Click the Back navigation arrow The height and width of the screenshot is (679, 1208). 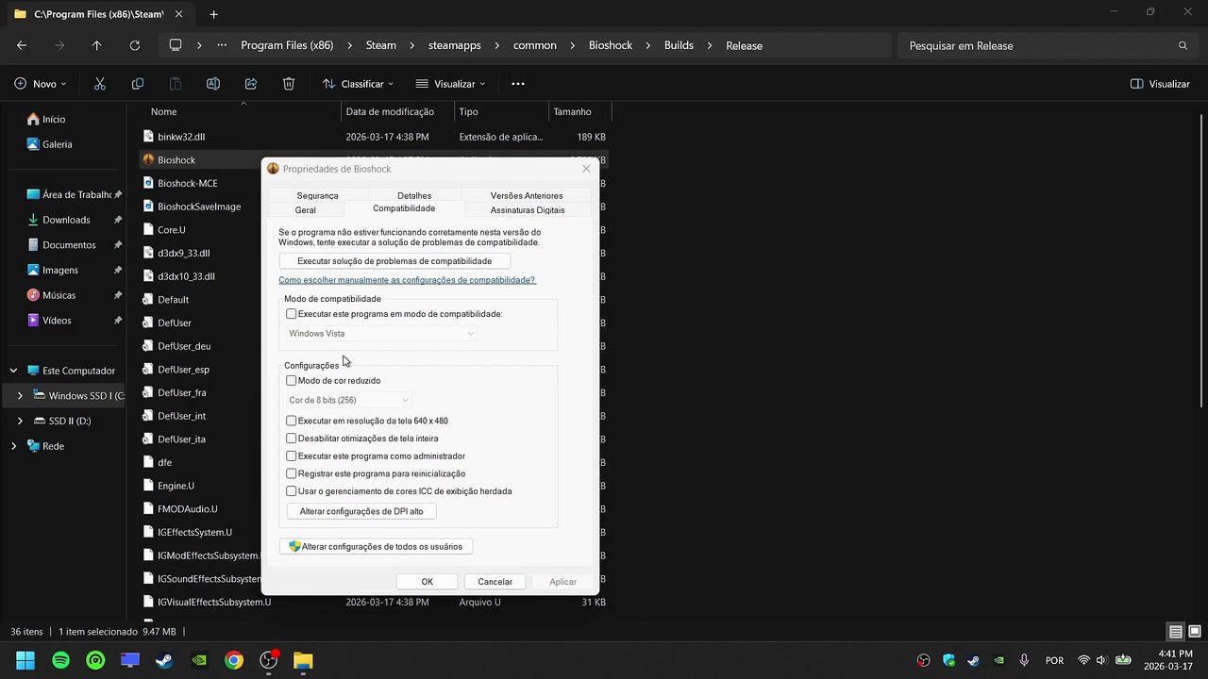tap(22, 45)
